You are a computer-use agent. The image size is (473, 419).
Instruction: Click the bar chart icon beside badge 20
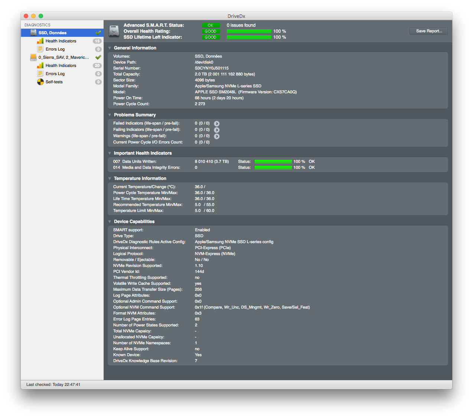pyautogui.click(x=40, y=65)
